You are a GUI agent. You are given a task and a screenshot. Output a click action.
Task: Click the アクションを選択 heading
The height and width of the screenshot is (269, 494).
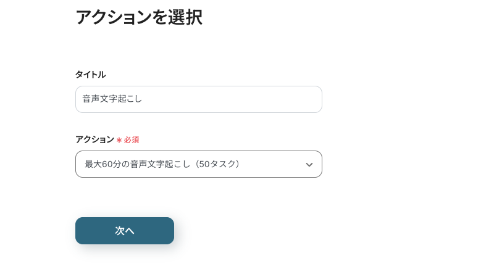point(138,17)
